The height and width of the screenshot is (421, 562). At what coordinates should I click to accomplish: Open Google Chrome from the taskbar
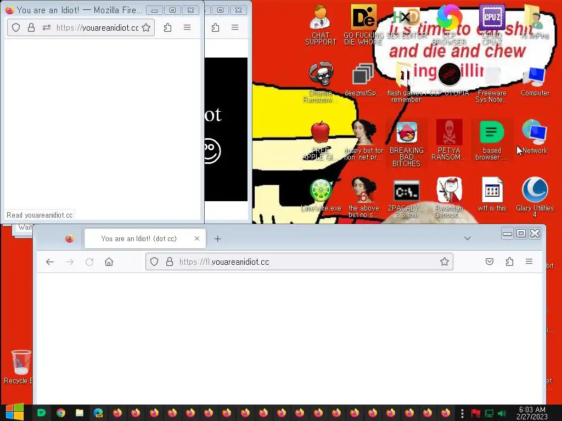click(60, 413)
